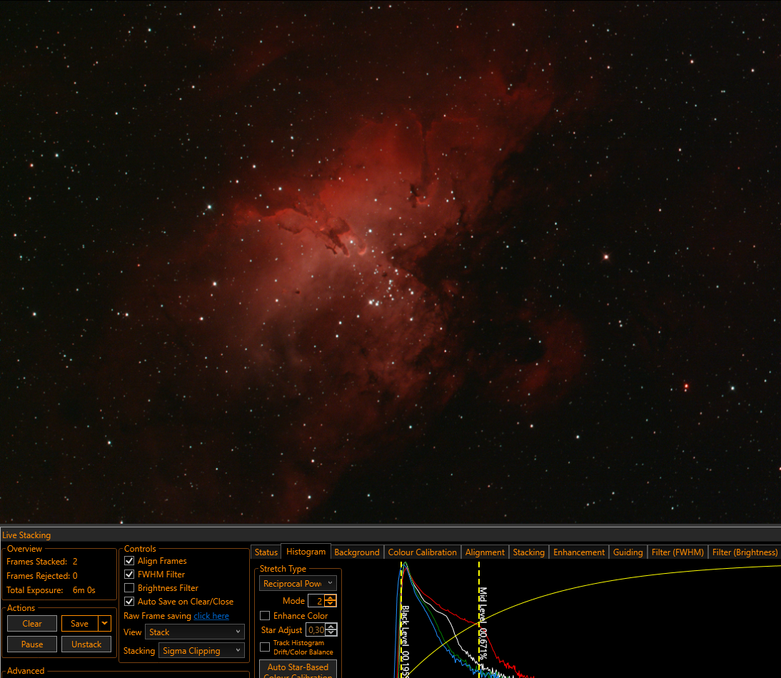Open the View dropdown showing Stack
The width and height of the screenshot is (781, 678).
click(195, 632)
